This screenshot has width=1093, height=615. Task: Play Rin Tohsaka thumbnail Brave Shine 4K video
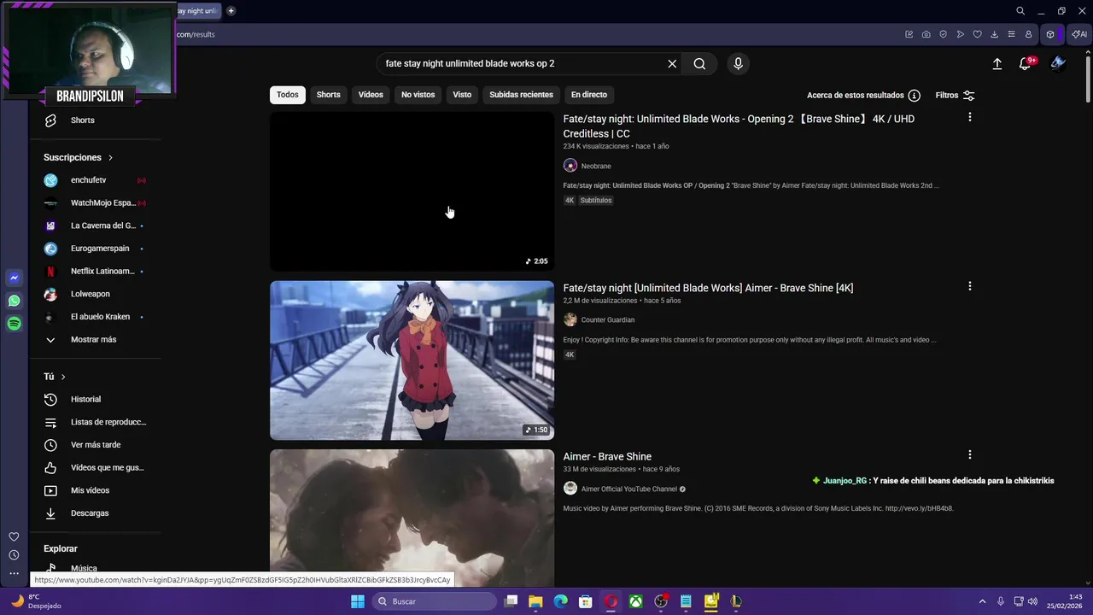412,360
